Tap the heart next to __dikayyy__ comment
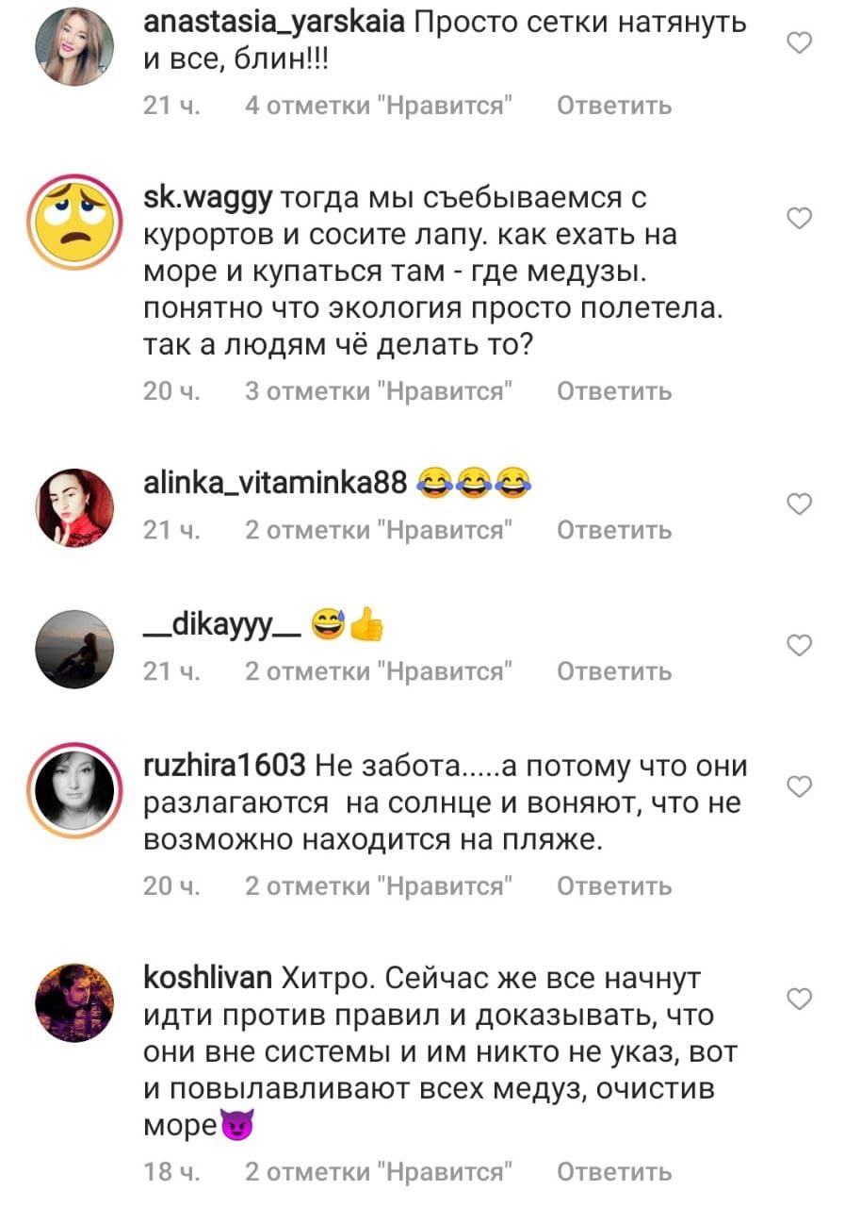Image resolution: width=861 pixels, height=1207 pixels. coord(799,645)
